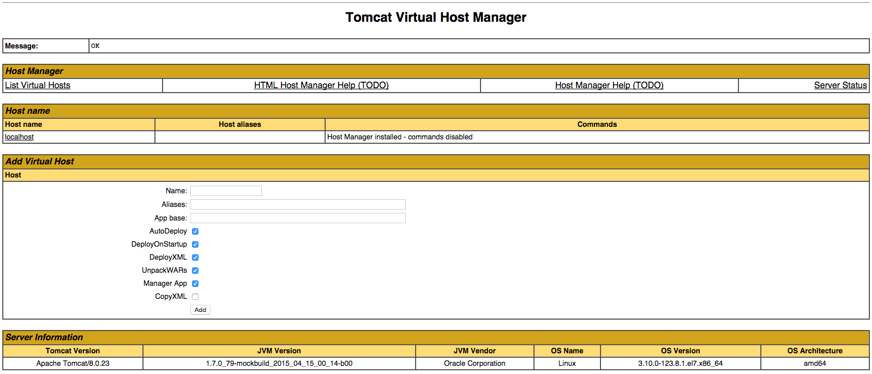Open the localhost host link
The image size is (872, 374).
pos(19,137)
